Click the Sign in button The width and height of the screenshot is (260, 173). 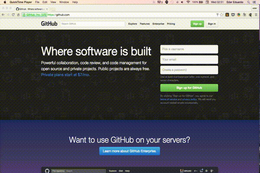pyautogui.click(x=212, y=24)
